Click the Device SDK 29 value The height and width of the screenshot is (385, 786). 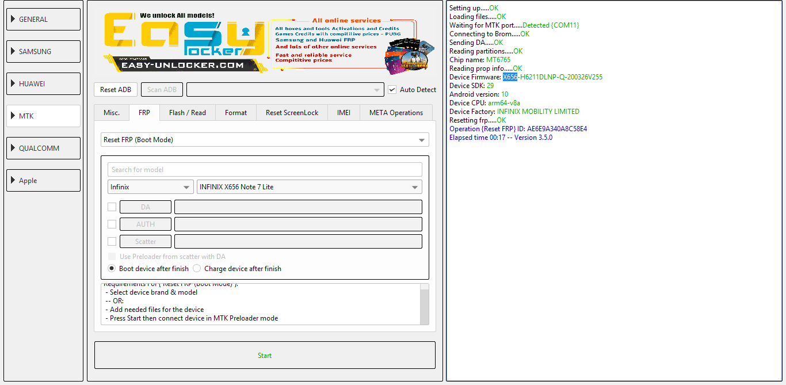(490, 86)
